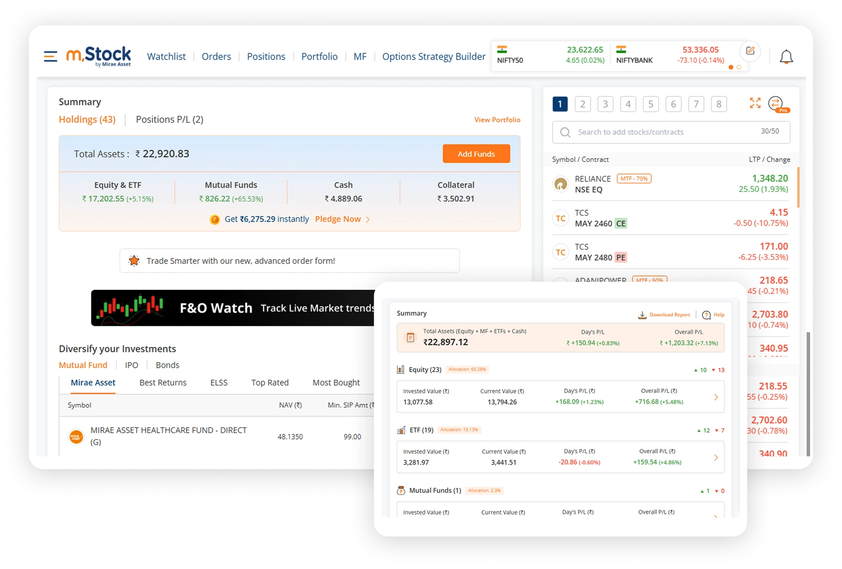Switch to watchlist number 3
This screenshot has height=569, width=842.
point(605,104)
